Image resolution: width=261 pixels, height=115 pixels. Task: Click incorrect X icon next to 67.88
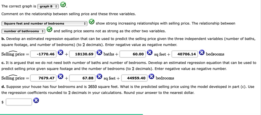99,77
